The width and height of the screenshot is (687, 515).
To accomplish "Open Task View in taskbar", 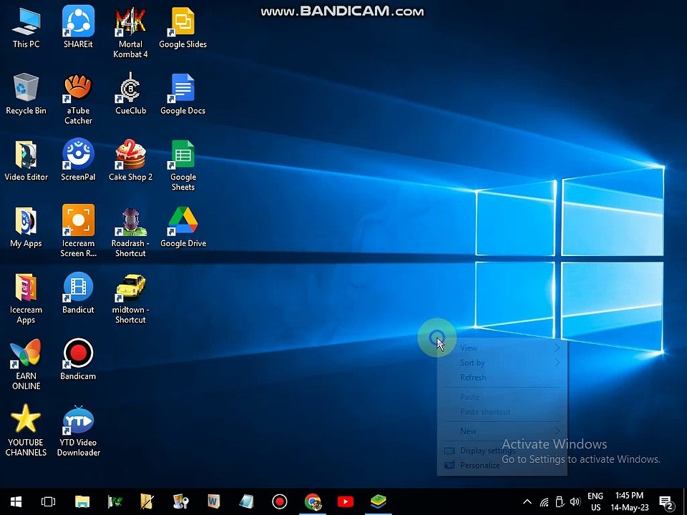I will click(x=48, y=501).
